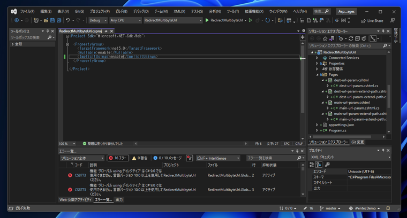Toggle the 0/10 Messages filter button
The height and width of the screenshot is (218, 407).
point(168,158)
